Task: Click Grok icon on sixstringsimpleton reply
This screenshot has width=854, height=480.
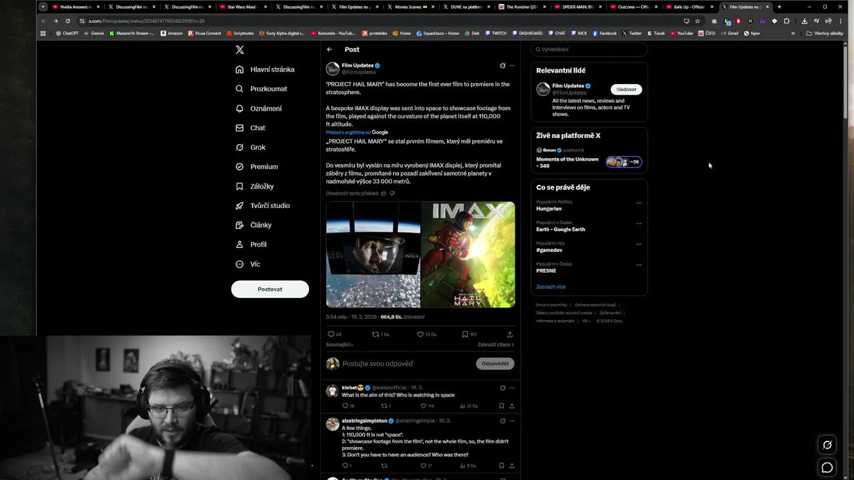Action: 502,421
